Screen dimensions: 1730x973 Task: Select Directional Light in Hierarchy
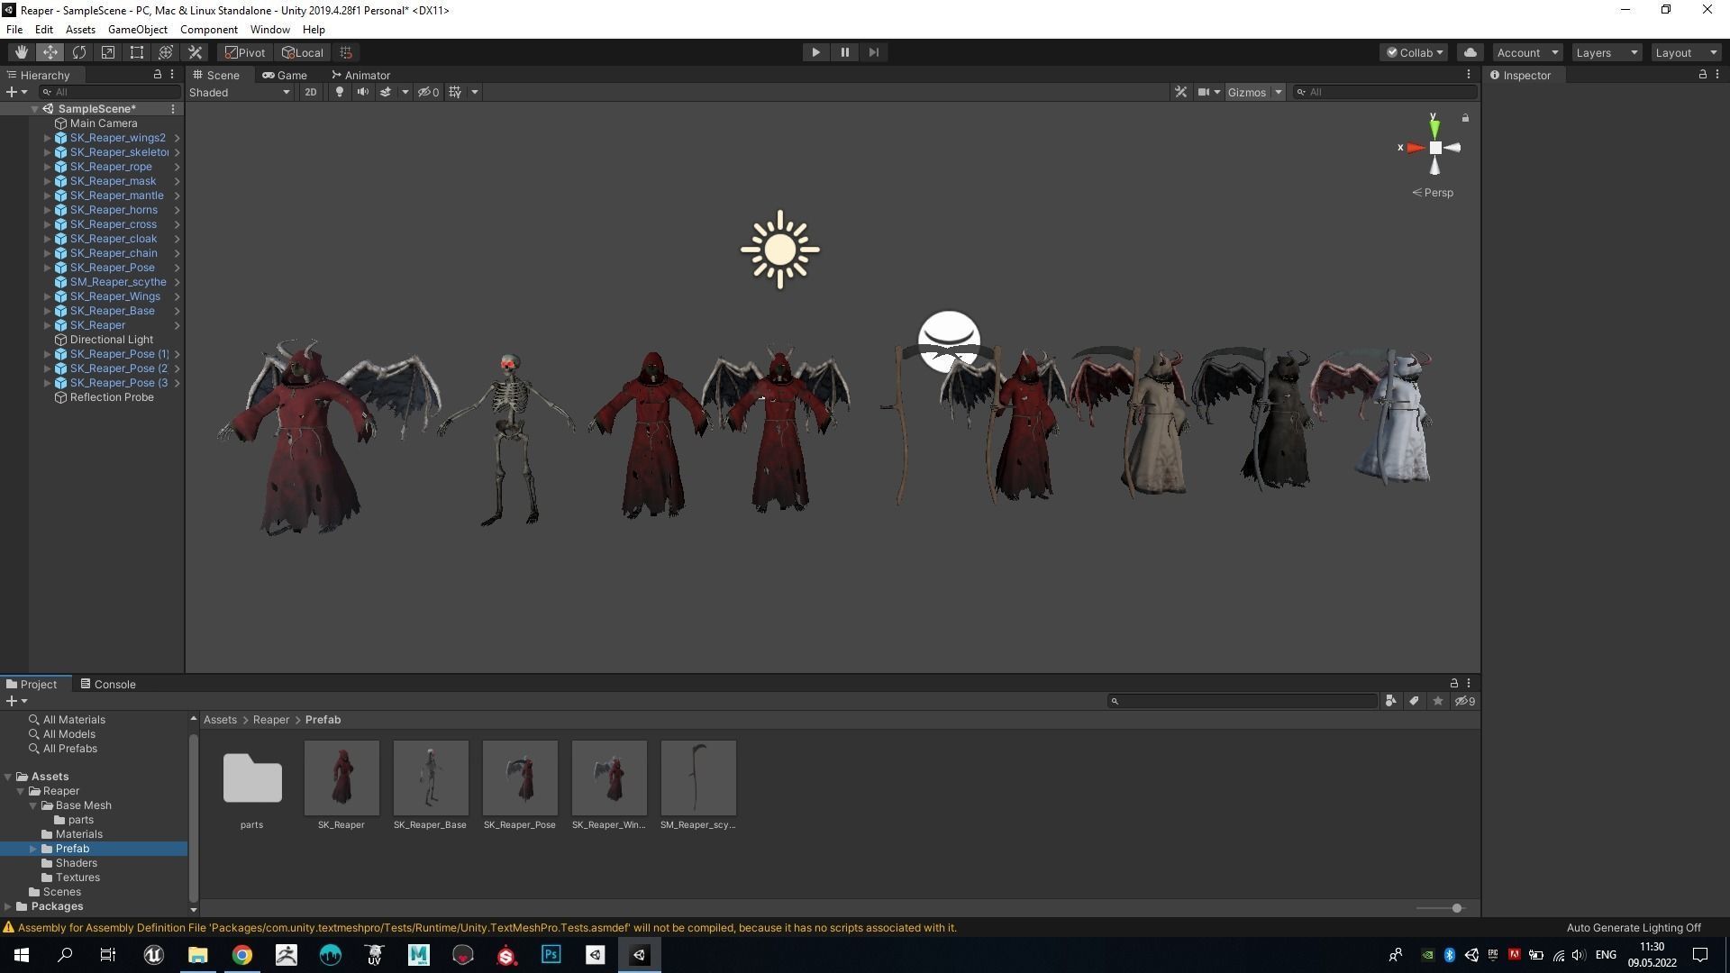(112, 340)
